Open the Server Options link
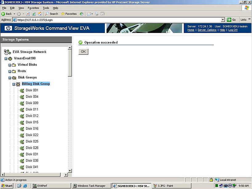This screenshot has width=252, height=189. (x=207, y=30)
